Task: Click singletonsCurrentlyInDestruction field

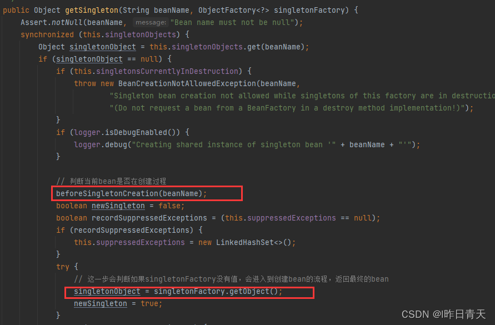Action: pyautogui.click(x=167, y=71)
